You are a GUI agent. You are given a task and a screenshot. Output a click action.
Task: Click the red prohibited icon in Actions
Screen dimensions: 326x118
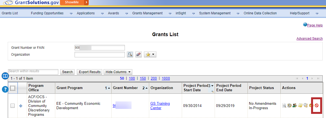(x=317, y=105)
